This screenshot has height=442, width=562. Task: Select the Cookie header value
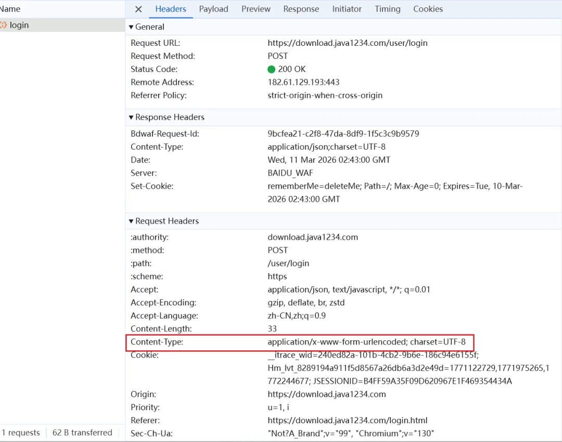408,368
